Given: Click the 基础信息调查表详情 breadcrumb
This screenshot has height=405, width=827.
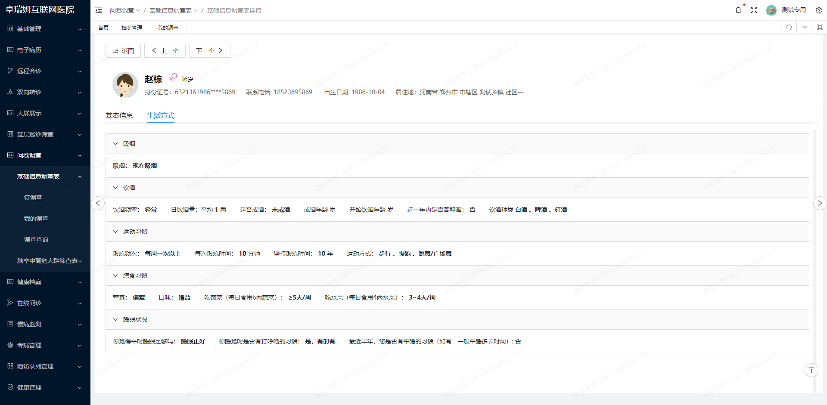Looking at the screenshot, I should [234, 10].
